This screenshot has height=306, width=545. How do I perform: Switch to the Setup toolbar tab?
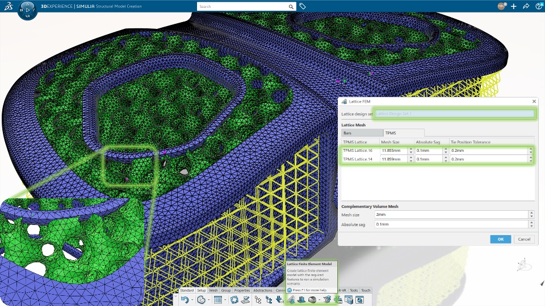pyautogui.click(x=201, y=290)
